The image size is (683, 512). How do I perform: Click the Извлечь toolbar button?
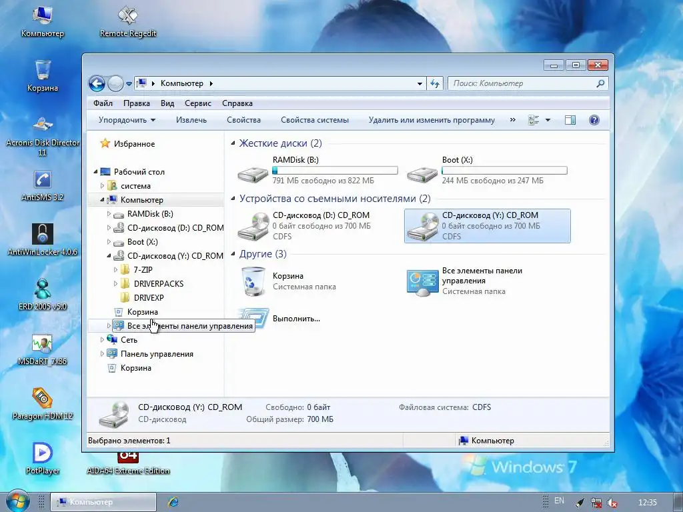[x=191, y=120]
